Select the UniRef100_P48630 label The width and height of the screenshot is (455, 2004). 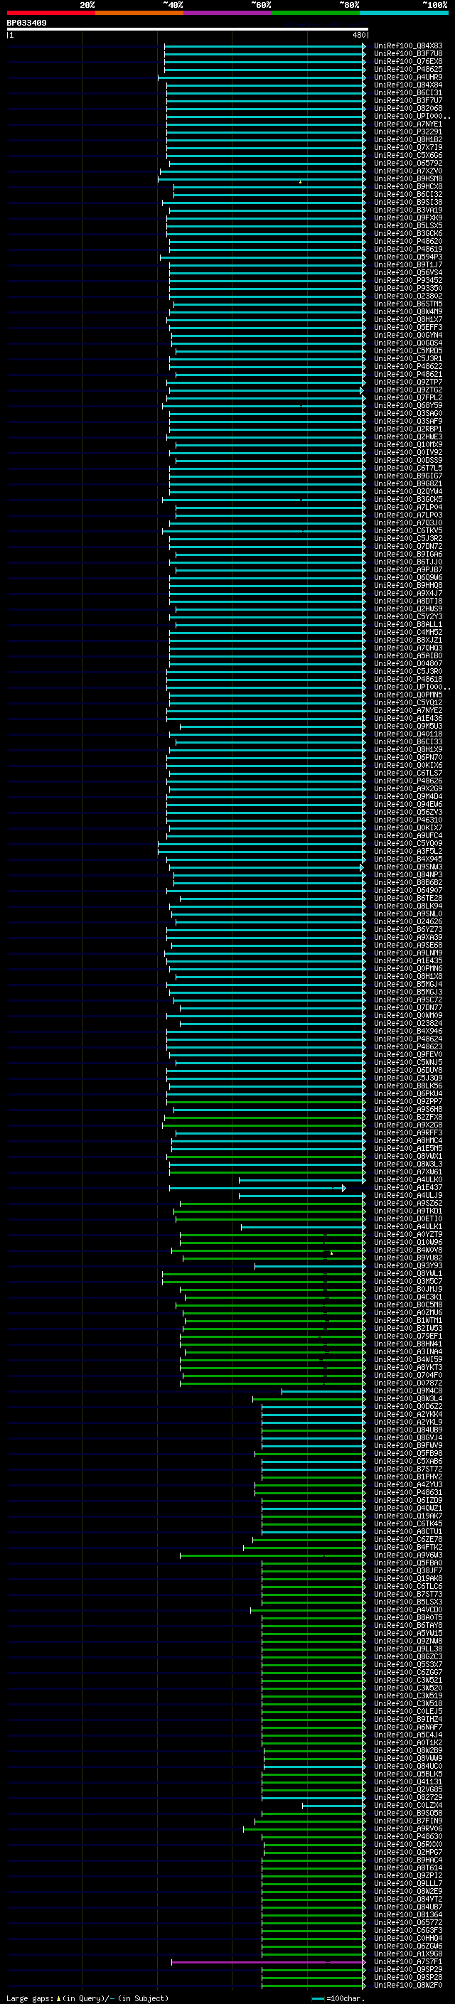tap(408, 1836)
